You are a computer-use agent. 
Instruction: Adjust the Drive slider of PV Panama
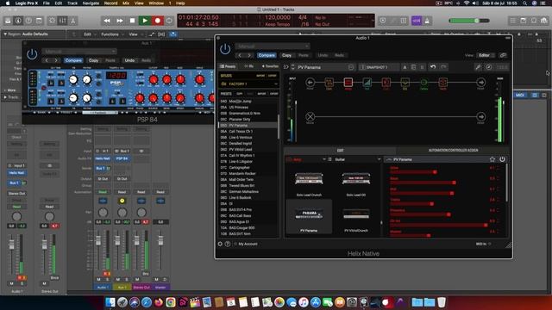pyautogui.click(x=413, y=172)
